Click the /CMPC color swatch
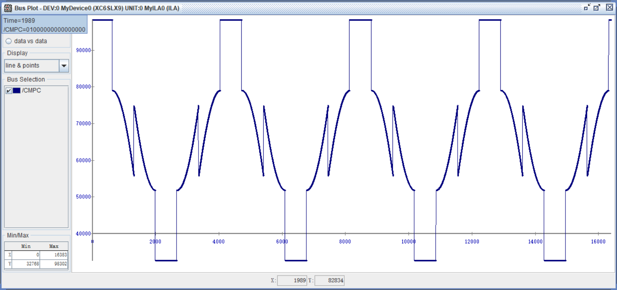This screenshot has height=290, width=617. click(16, 90)
